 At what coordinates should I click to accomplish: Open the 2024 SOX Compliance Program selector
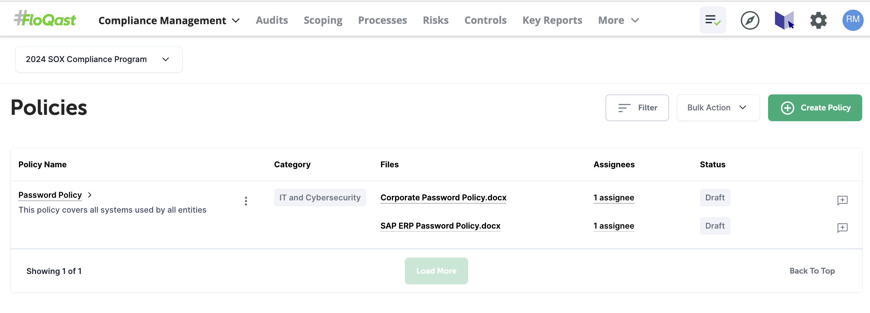point(99,59)
